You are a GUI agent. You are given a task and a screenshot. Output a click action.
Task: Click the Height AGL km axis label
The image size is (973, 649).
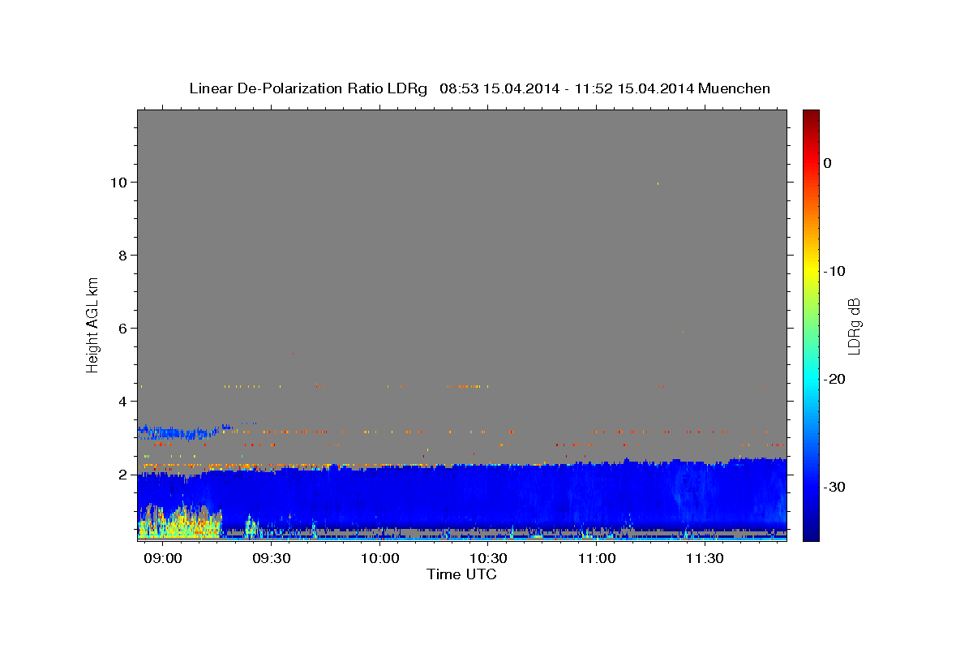tap(93, 324)
